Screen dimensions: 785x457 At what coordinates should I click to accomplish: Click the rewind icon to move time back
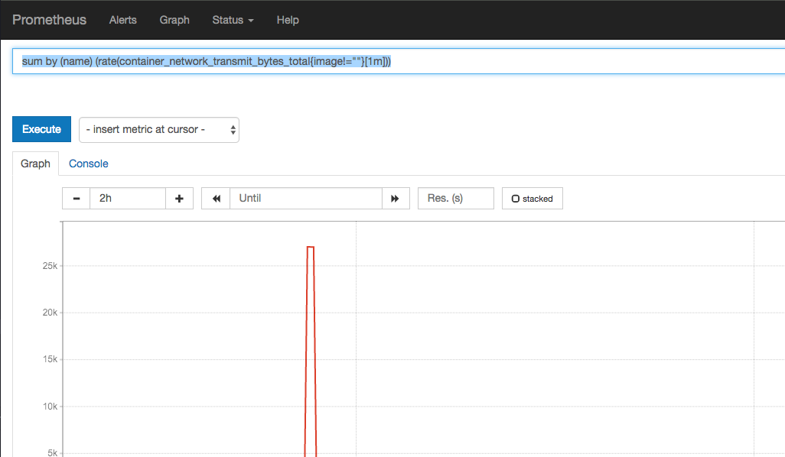[216, 199]
